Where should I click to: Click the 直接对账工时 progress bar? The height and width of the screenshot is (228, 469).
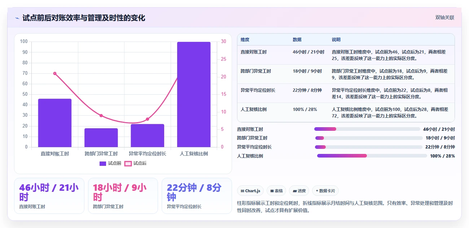coord(367,129)
